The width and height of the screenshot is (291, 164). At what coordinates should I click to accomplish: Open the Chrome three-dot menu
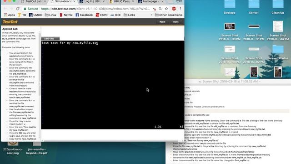pos(180,9)
